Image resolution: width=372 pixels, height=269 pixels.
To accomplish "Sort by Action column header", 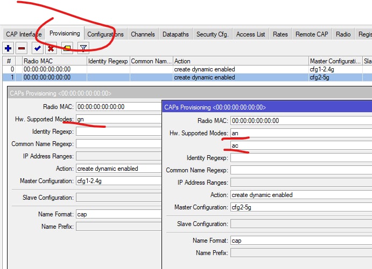I will (x=241, y=61).
